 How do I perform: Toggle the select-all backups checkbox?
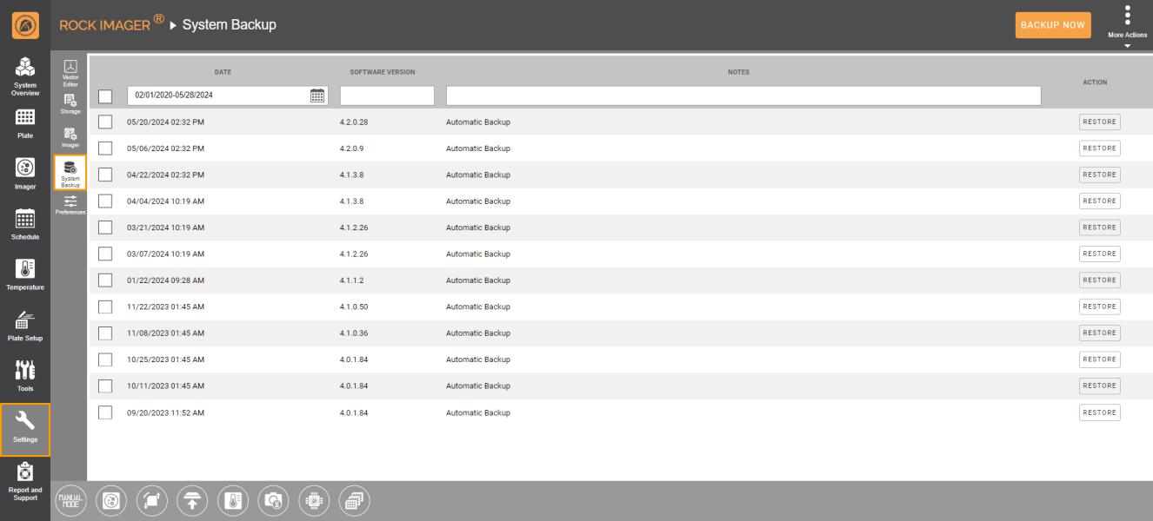pos(105,96)
